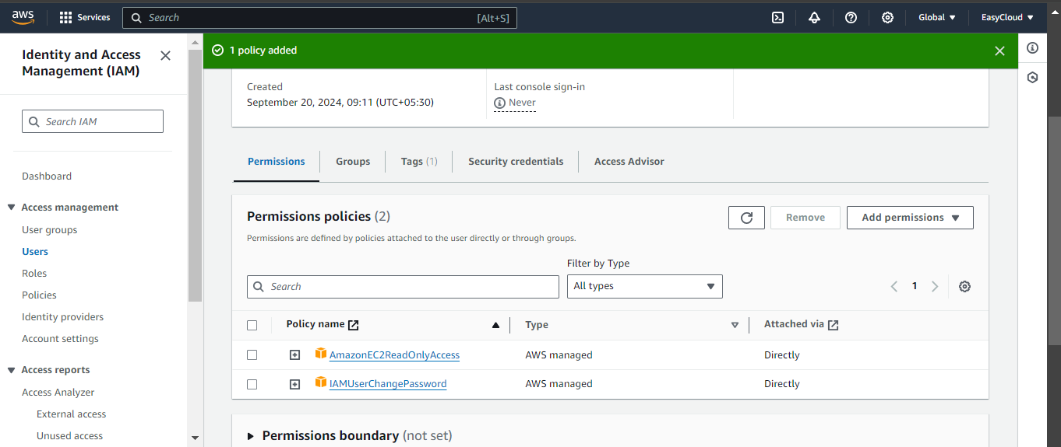Click the hexagon icon on the right edge
This screenshot has width=1061, height=447.
click(x=1032, y=77)
